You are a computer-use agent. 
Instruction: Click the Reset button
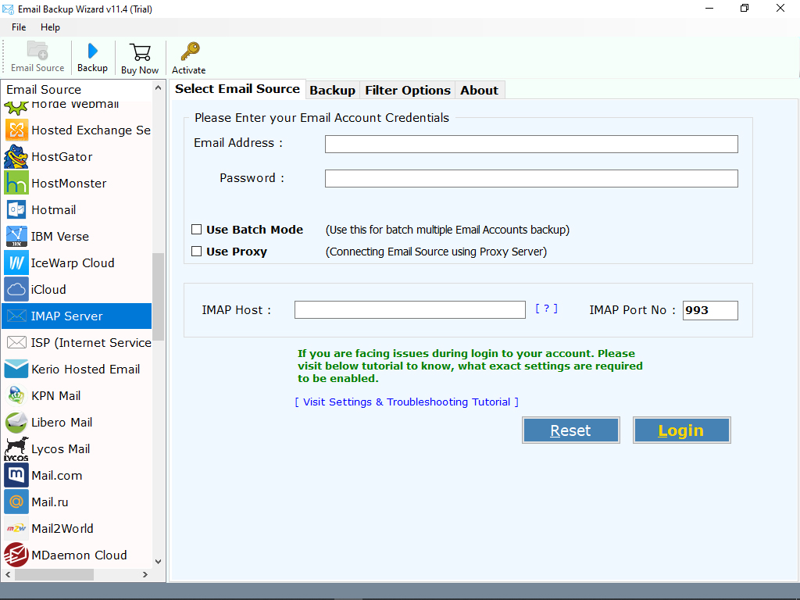tap(571, 430)
